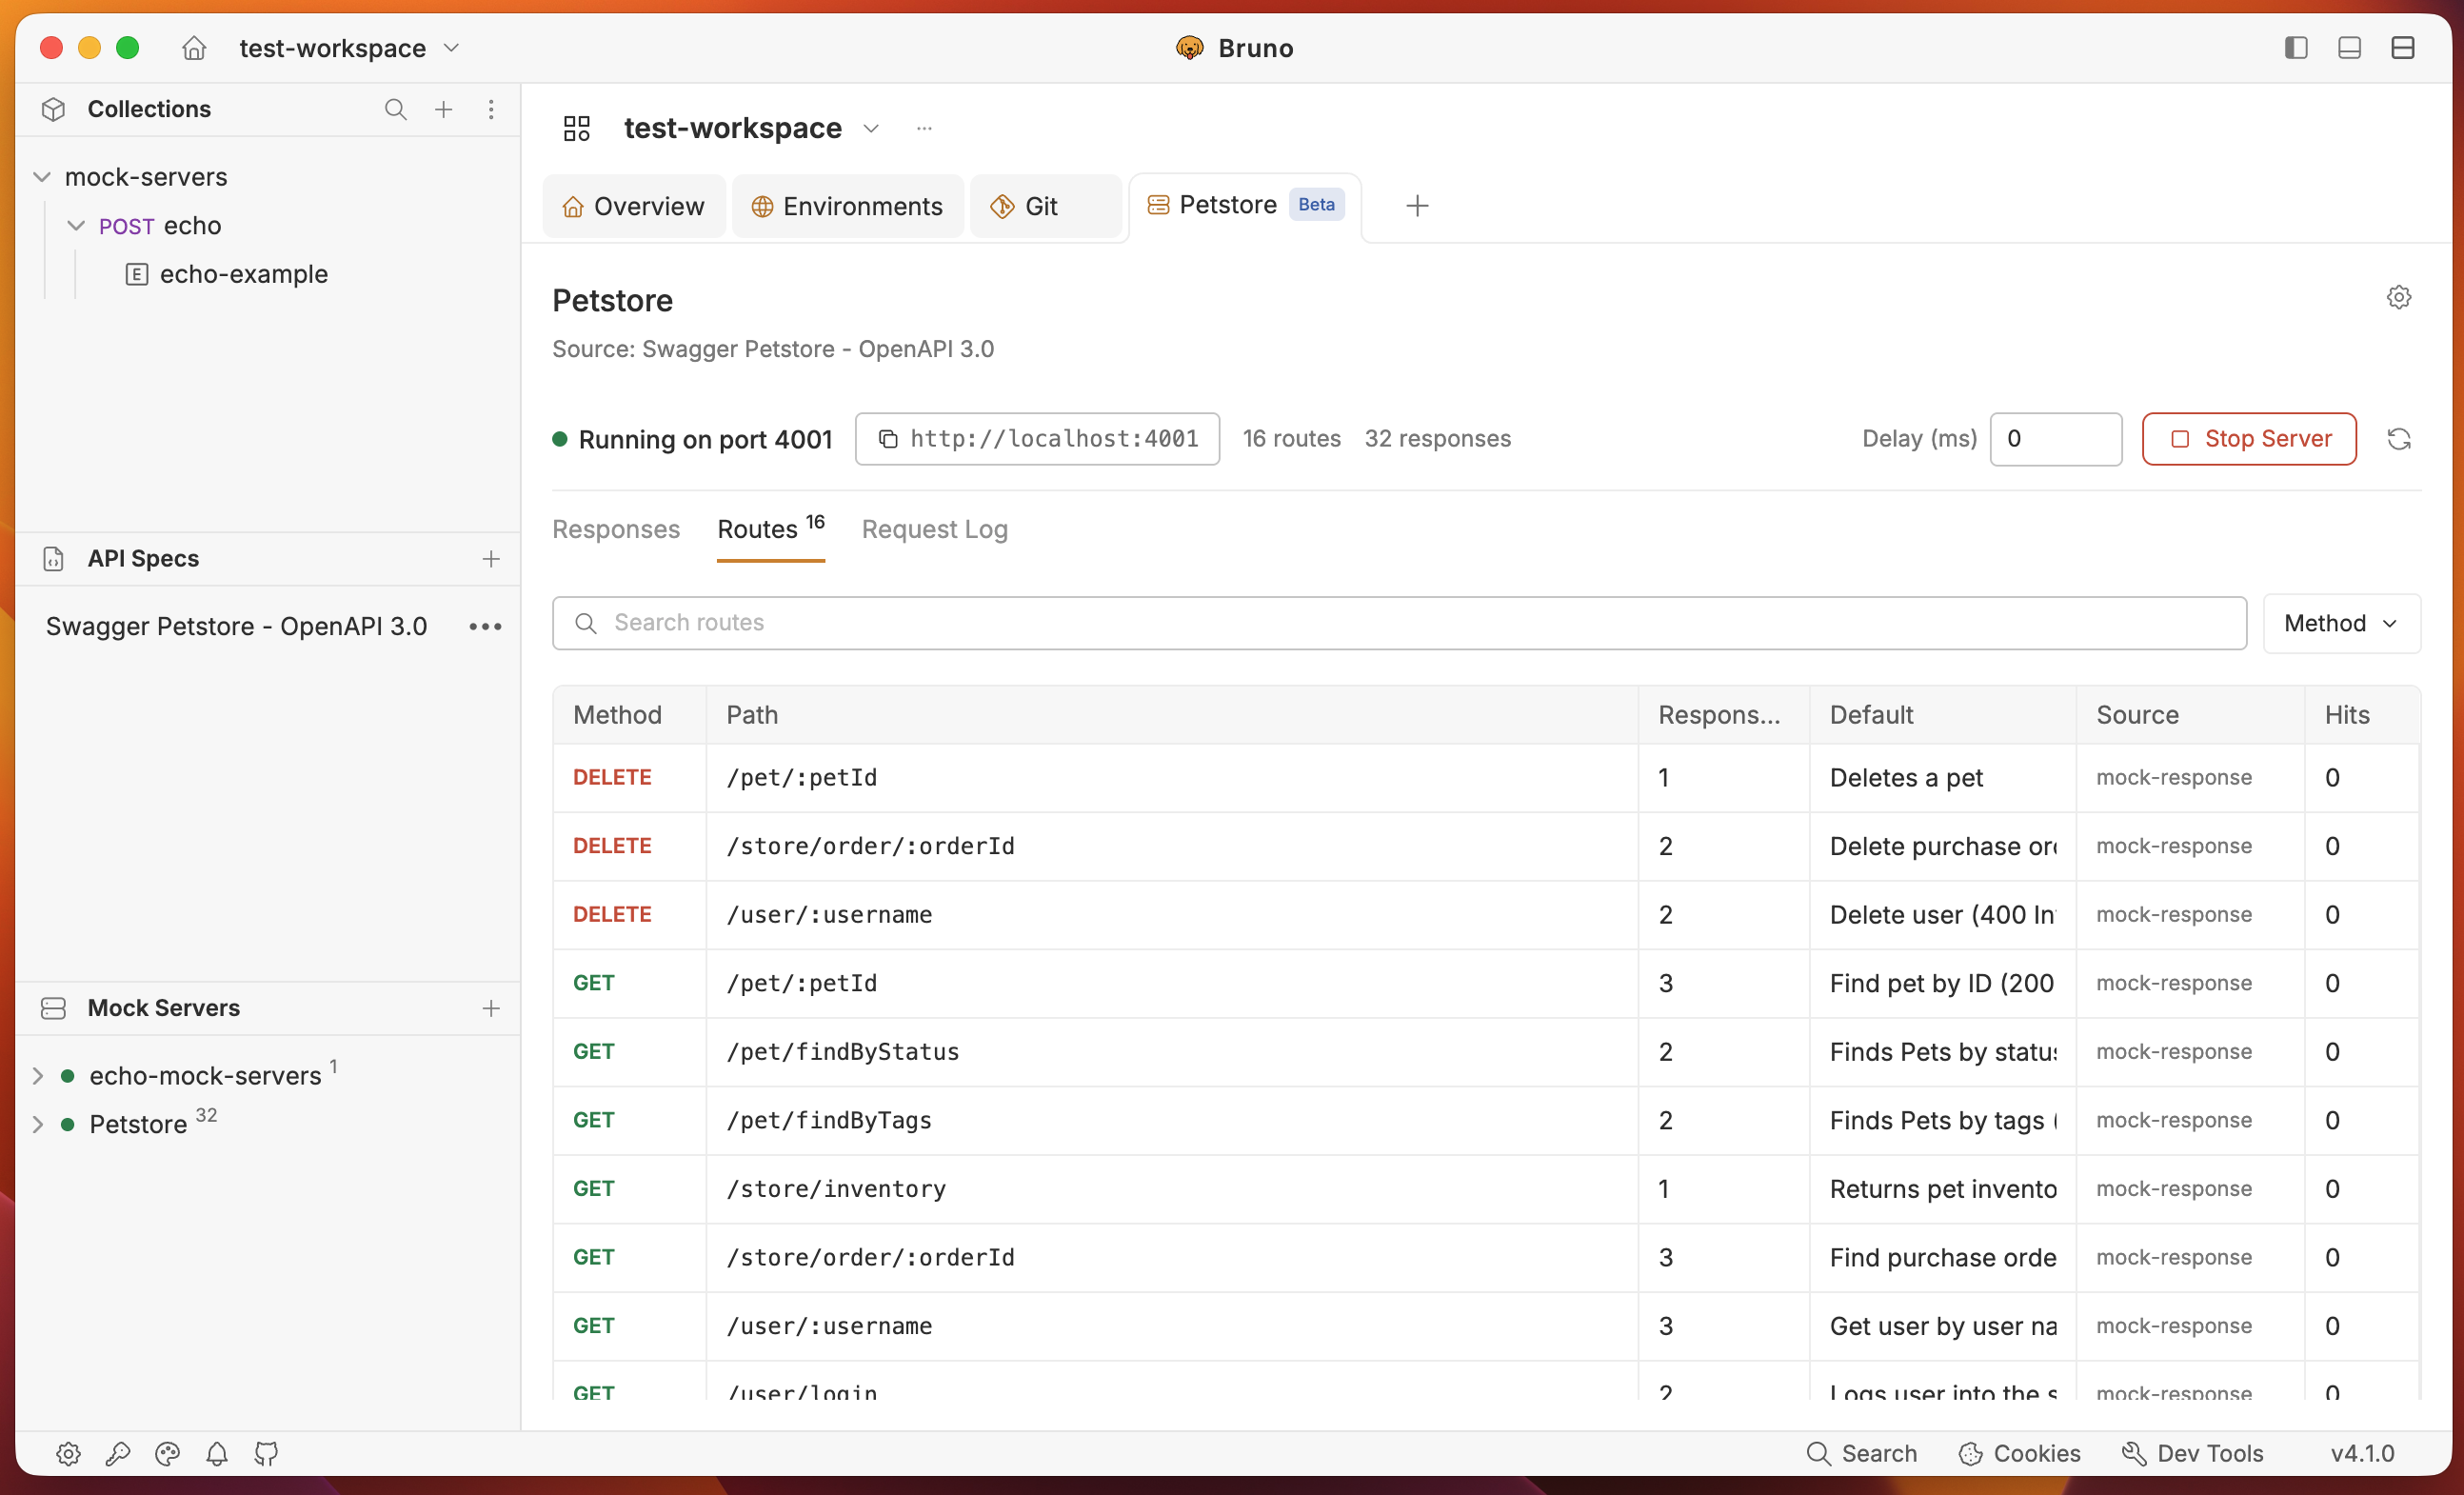
Task: Switch to the Environments tab
Action: (847, 206)
